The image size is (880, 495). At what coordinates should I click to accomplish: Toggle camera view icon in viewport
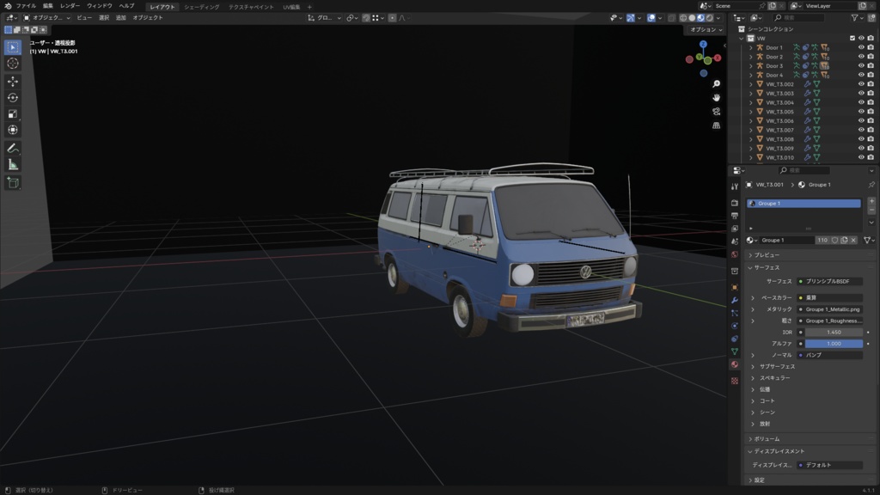click(x=716, y=112)
